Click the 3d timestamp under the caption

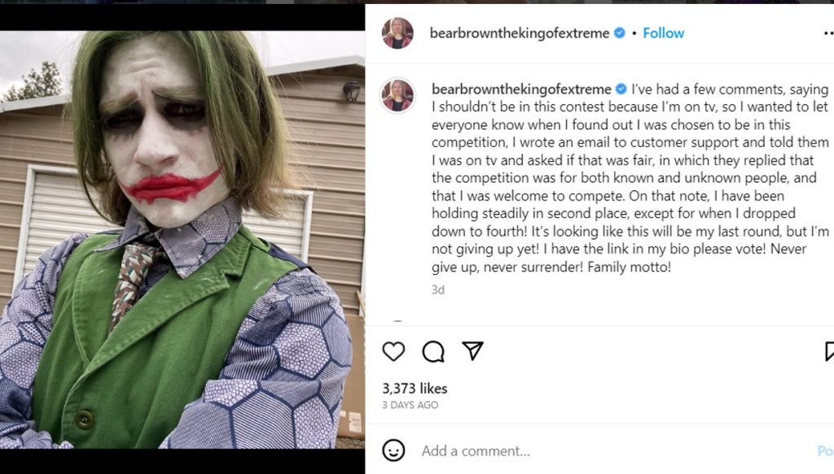click(438, 289)
